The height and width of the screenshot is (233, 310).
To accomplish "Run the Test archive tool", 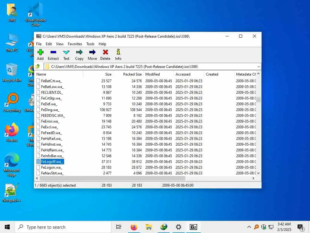I will click(x=66, y=55).
